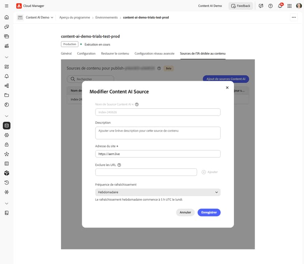
Task: Click the help question mark in header
Action: pos(270,6)
